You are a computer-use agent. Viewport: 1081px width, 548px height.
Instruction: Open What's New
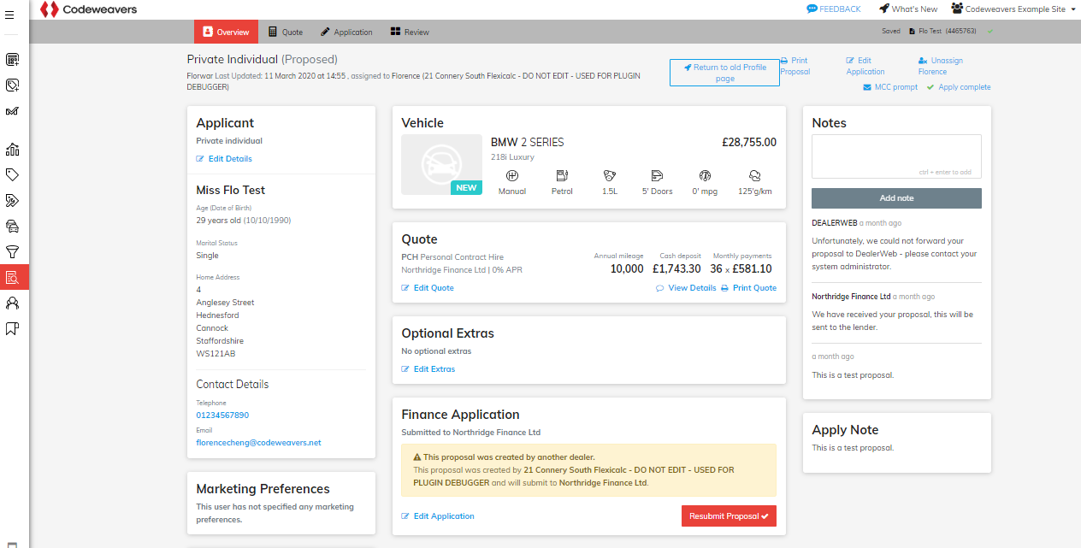[908, 9]
